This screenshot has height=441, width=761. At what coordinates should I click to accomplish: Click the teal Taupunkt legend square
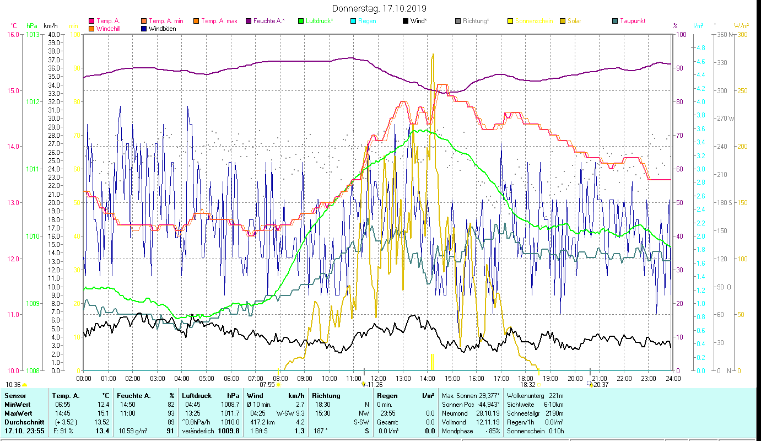[x=615, y=21]
